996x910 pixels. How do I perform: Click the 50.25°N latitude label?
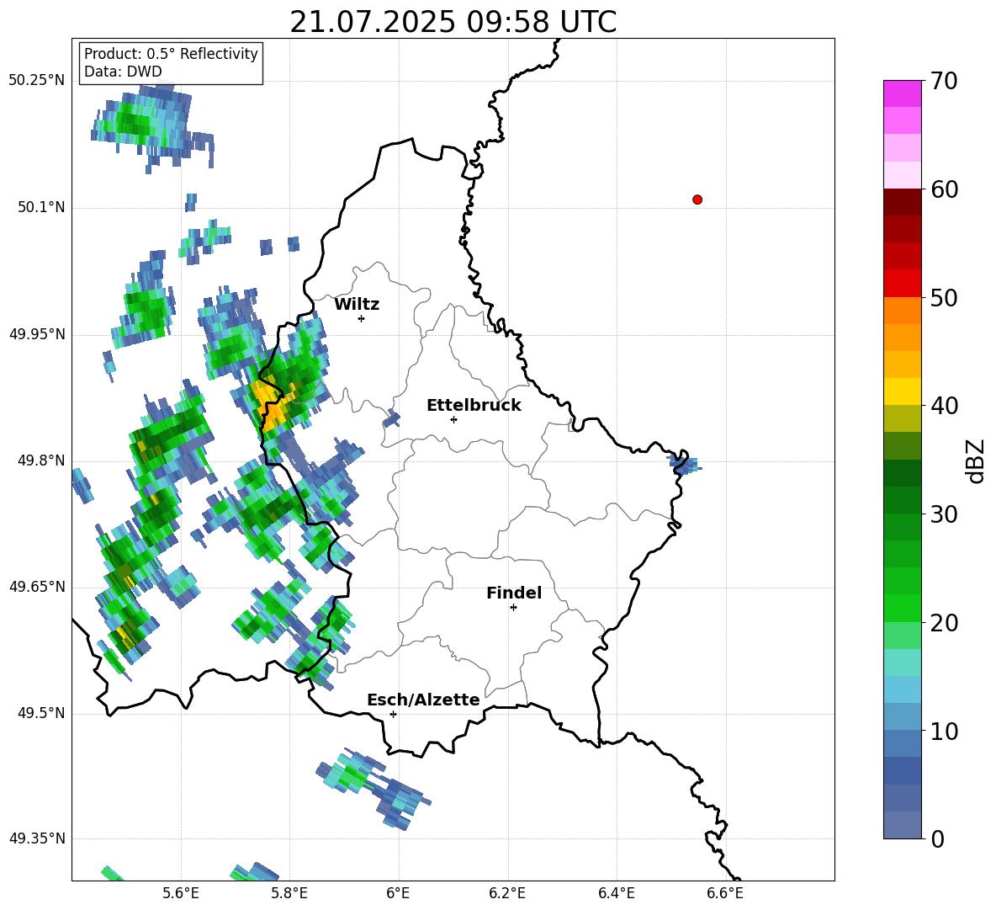coord(37,81)
